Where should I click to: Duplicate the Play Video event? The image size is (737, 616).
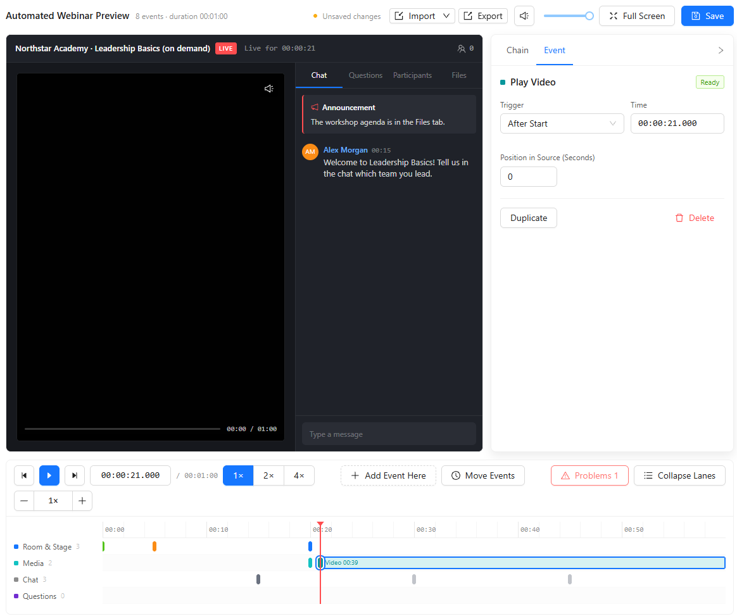(x=528, y=218)
